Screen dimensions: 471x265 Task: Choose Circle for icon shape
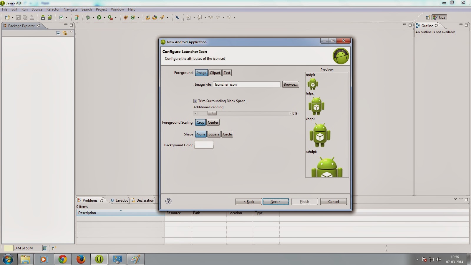point(227,134)
